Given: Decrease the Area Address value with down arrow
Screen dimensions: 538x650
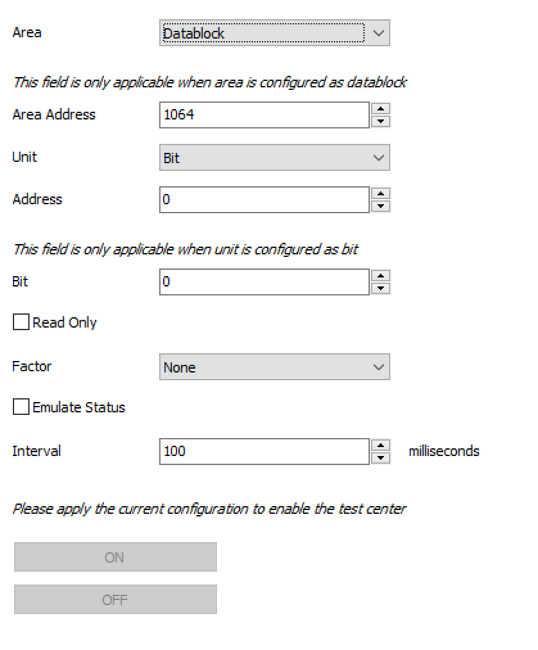Looking at the screenshot, I should (x=381, y=121).
